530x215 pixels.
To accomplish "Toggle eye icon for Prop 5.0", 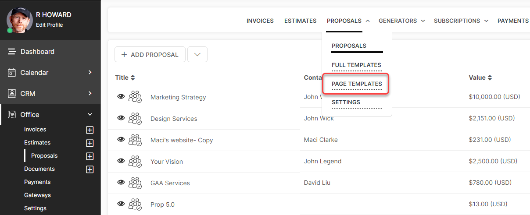I will click(x=121, y=204).
